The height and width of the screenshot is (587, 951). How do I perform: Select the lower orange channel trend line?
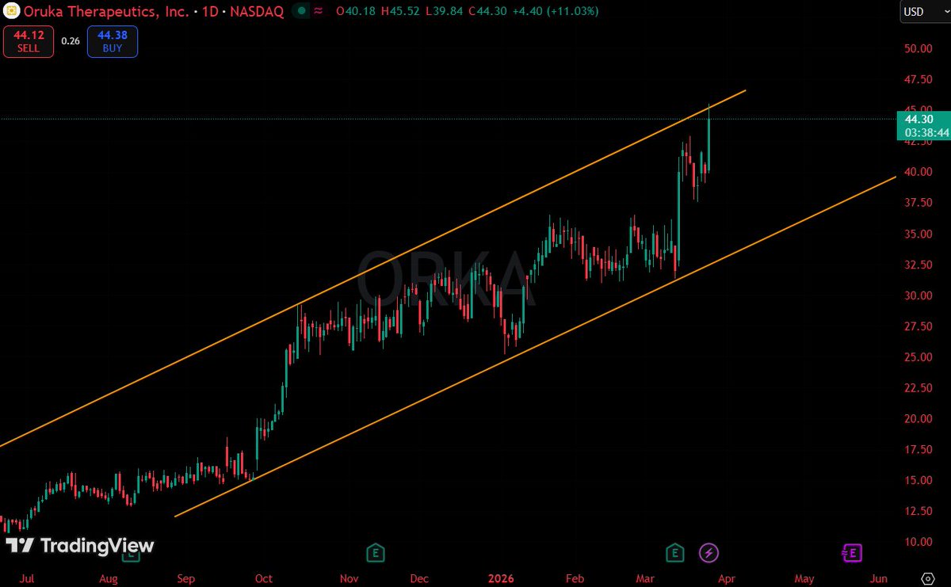pos(536,346)
